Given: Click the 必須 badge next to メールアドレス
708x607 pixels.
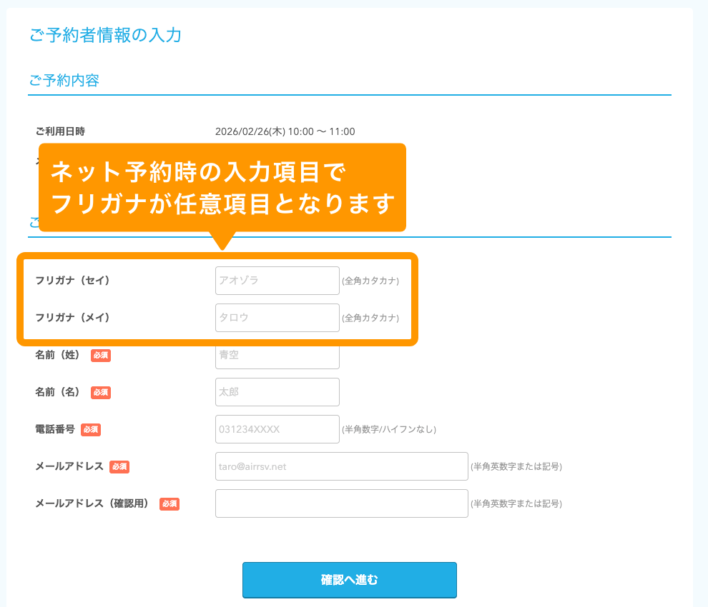Looking at the screenshot, I should point(119,467).
